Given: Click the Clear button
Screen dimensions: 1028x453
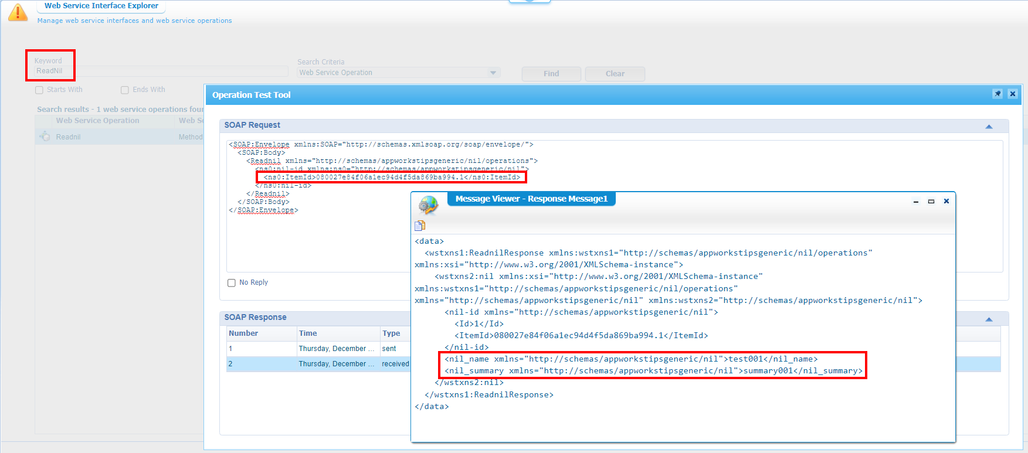Looking at the screenshot, I should [x=615, y=74].
